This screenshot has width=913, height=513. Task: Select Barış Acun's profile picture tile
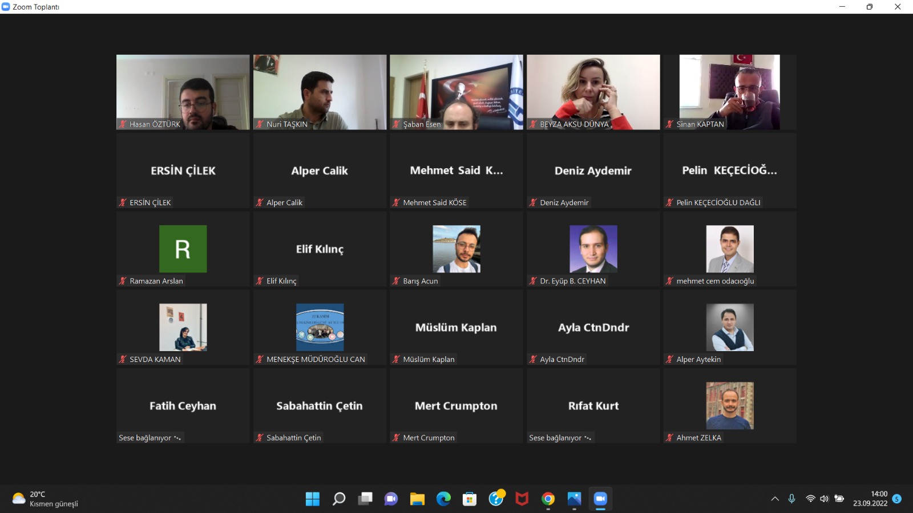(x=457, y=249)
